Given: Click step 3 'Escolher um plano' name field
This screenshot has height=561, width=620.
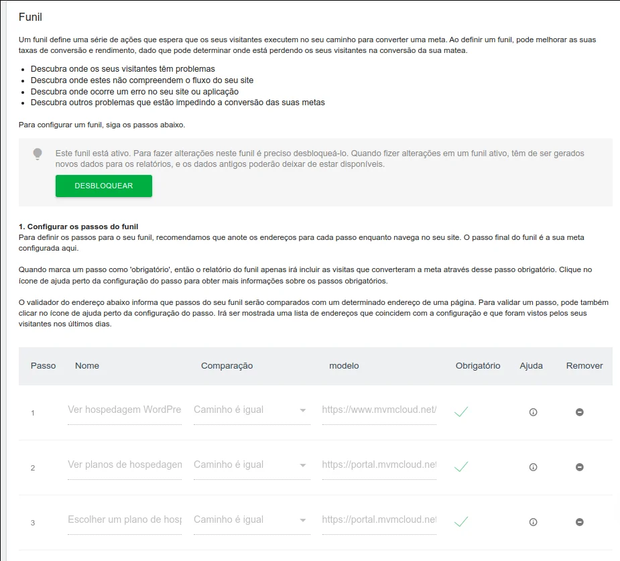Looking at the screenshot, I should tap(125, 520).
